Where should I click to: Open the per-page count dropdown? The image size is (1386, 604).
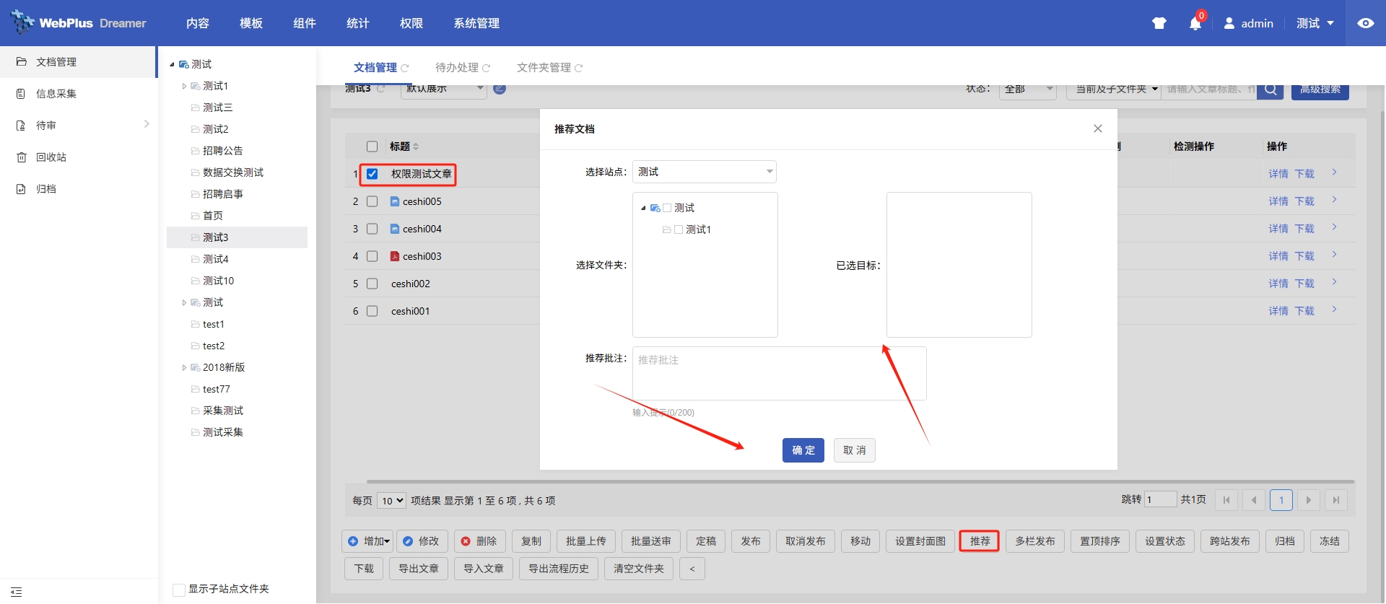(x=391, y=501)
